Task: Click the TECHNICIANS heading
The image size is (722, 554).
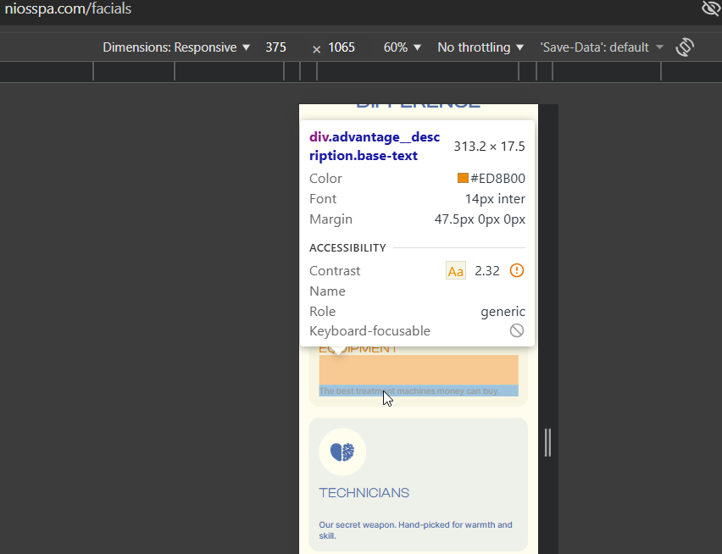Action: 364,493
